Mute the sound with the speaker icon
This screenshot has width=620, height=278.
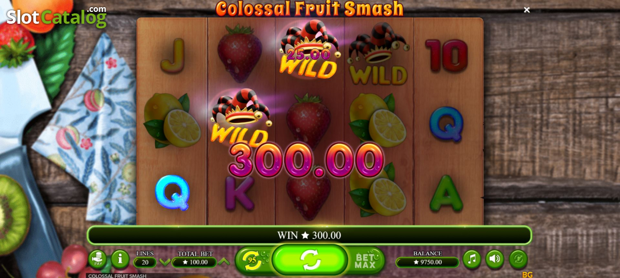[x=494, y=259]
